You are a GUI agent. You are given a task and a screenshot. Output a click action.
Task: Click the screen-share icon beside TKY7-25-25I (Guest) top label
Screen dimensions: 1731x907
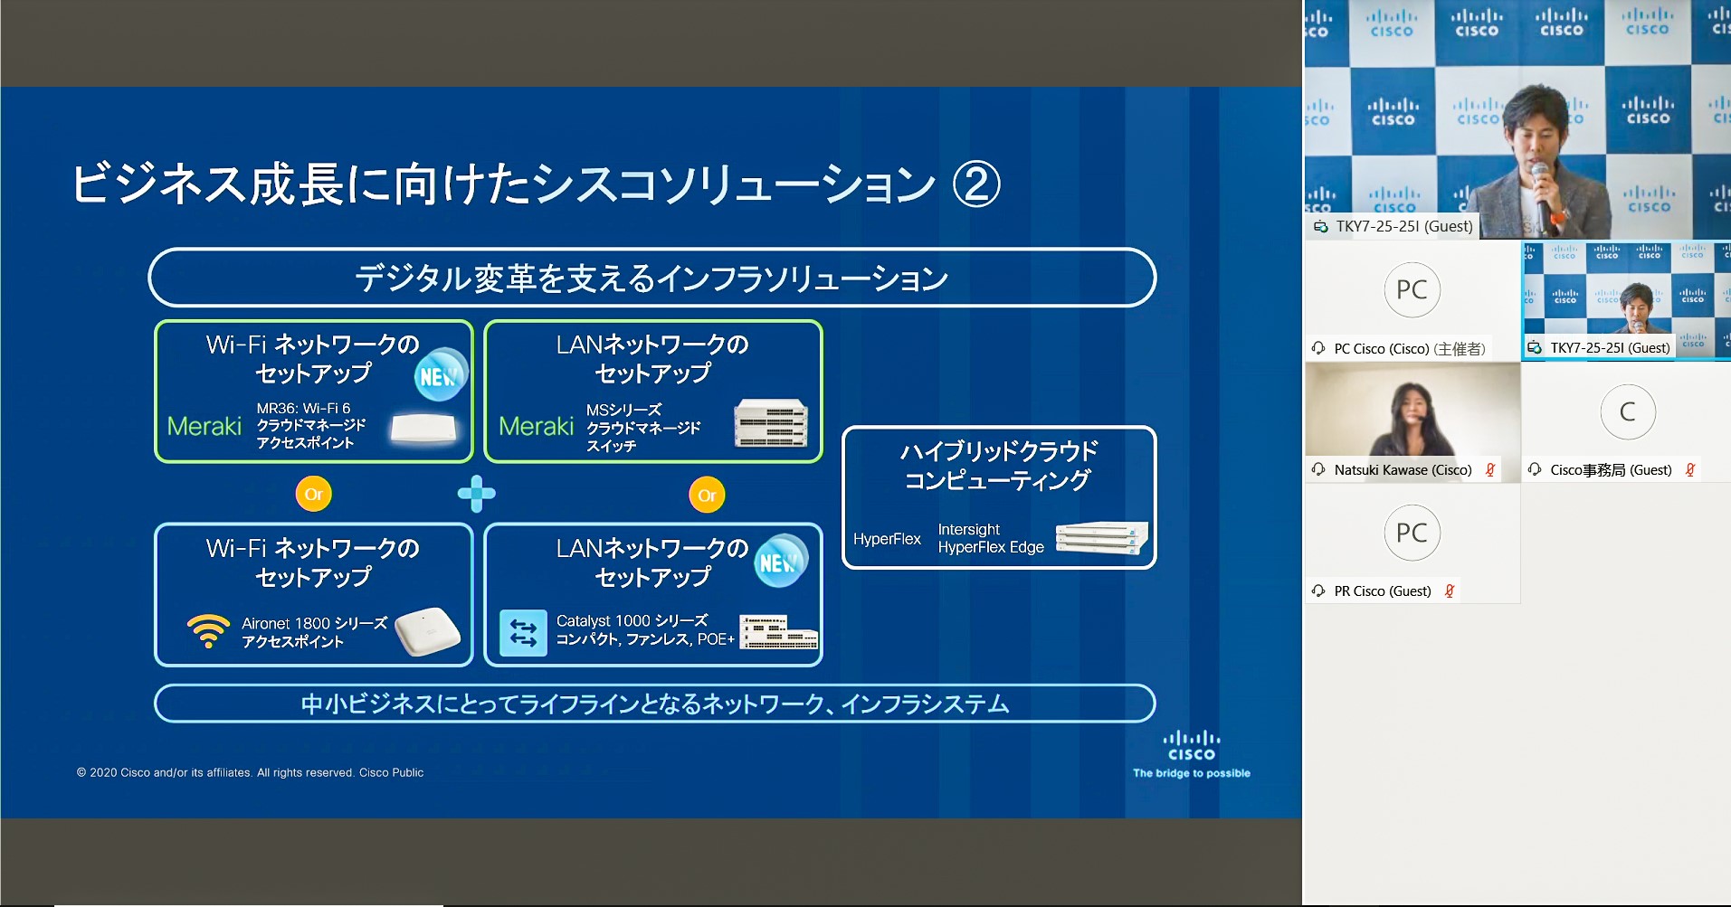pos(1321,227)
